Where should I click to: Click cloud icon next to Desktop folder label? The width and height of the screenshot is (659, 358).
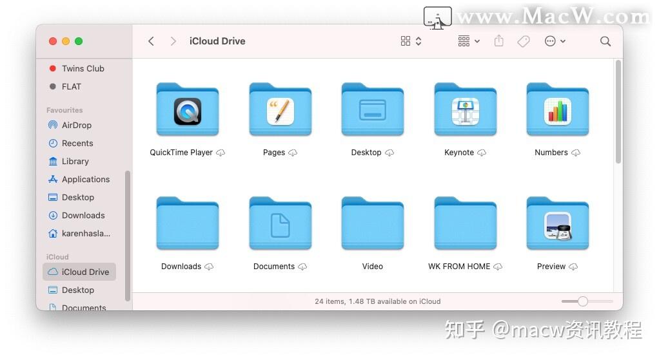(389, 153)
